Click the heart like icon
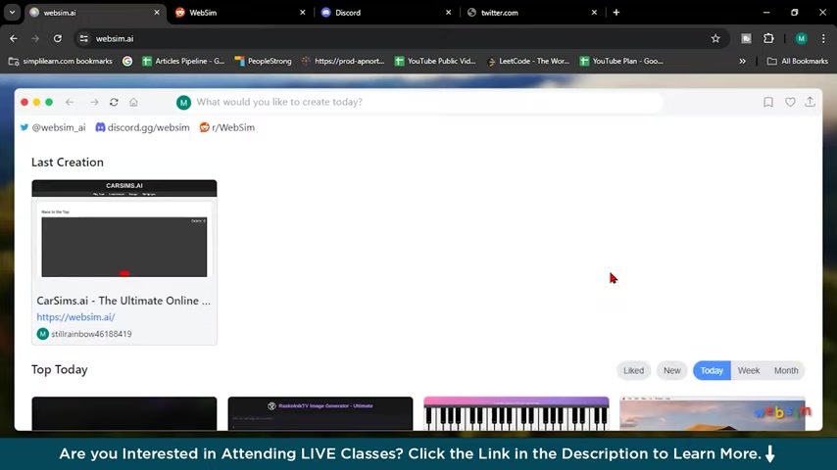 coord(790,102)
